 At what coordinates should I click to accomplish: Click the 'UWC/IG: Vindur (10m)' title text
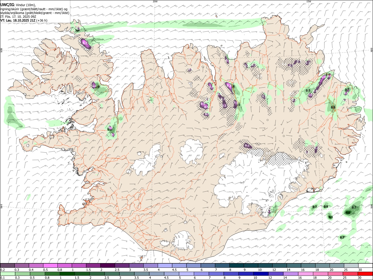tap(18, 5)
